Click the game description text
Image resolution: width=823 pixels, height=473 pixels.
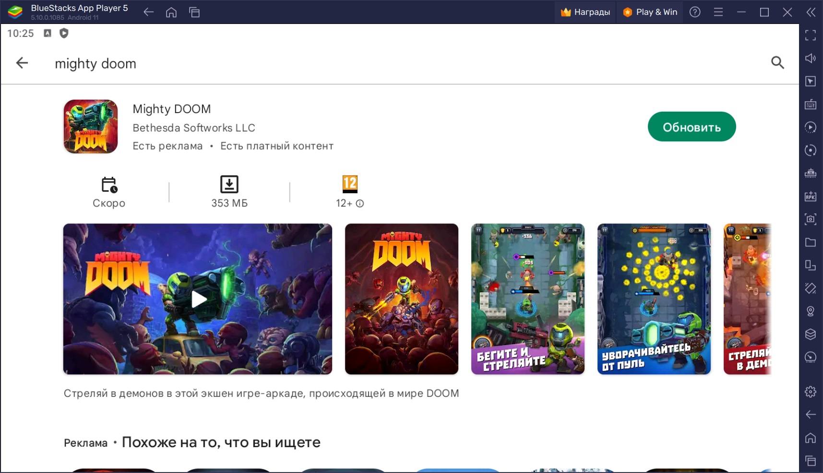pos(262,393)
